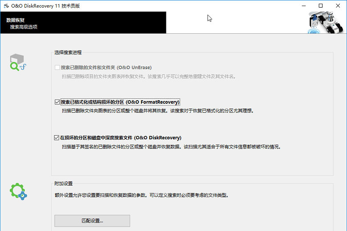Enable the O&O UnErase search checkbox
Image resolution: width=347 pixels, height=231 pixels.
coord(57,67)
